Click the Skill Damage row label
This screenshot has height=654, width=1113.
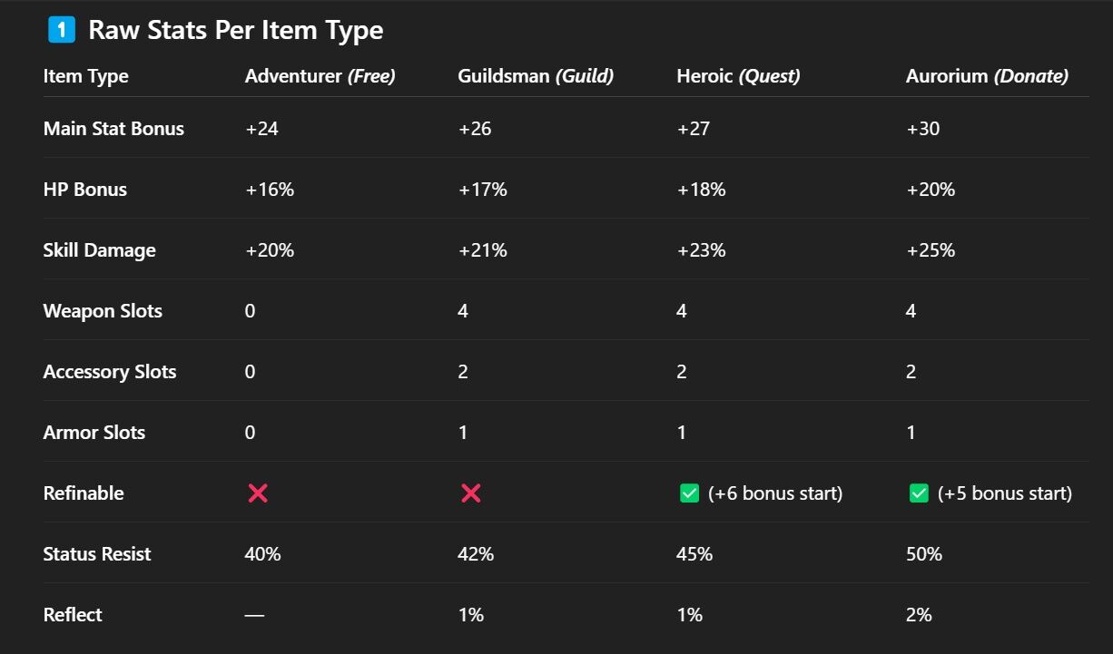click(x=100, y=250)
